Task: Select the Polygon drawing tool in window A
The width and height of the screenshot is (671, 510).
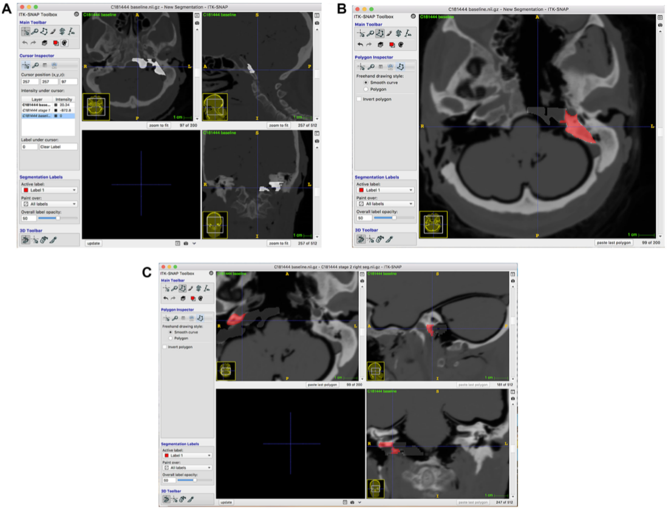Action: [44, 33]
